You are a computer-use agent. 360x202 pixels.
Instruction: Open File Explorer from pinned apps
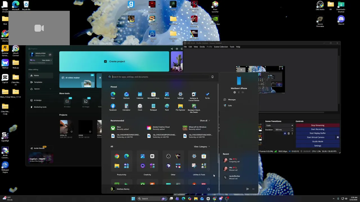[180, 107]
